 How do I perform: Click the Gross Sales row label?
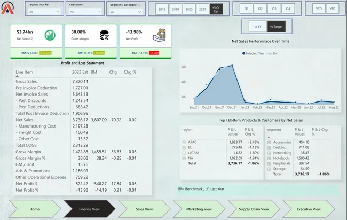(x=26, y=82)
